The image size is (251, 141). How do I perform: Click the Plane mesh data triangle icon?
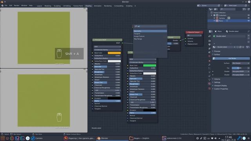click(227, 21)
